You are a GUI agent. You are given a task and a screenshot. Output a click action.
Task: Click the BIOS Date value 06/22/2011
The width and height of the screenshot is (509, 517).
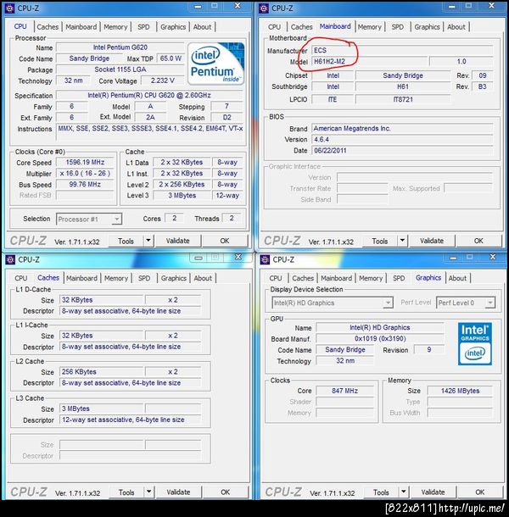tap(402, 151)
